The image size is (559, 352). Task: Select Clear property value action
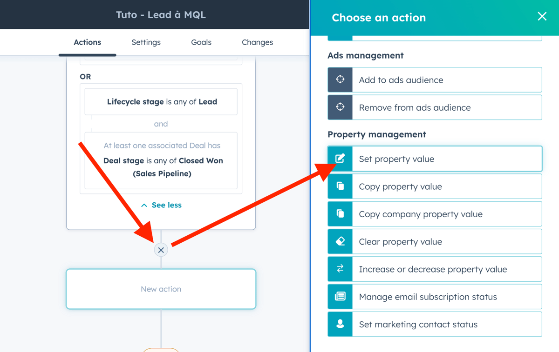click(x=435, y=241)
